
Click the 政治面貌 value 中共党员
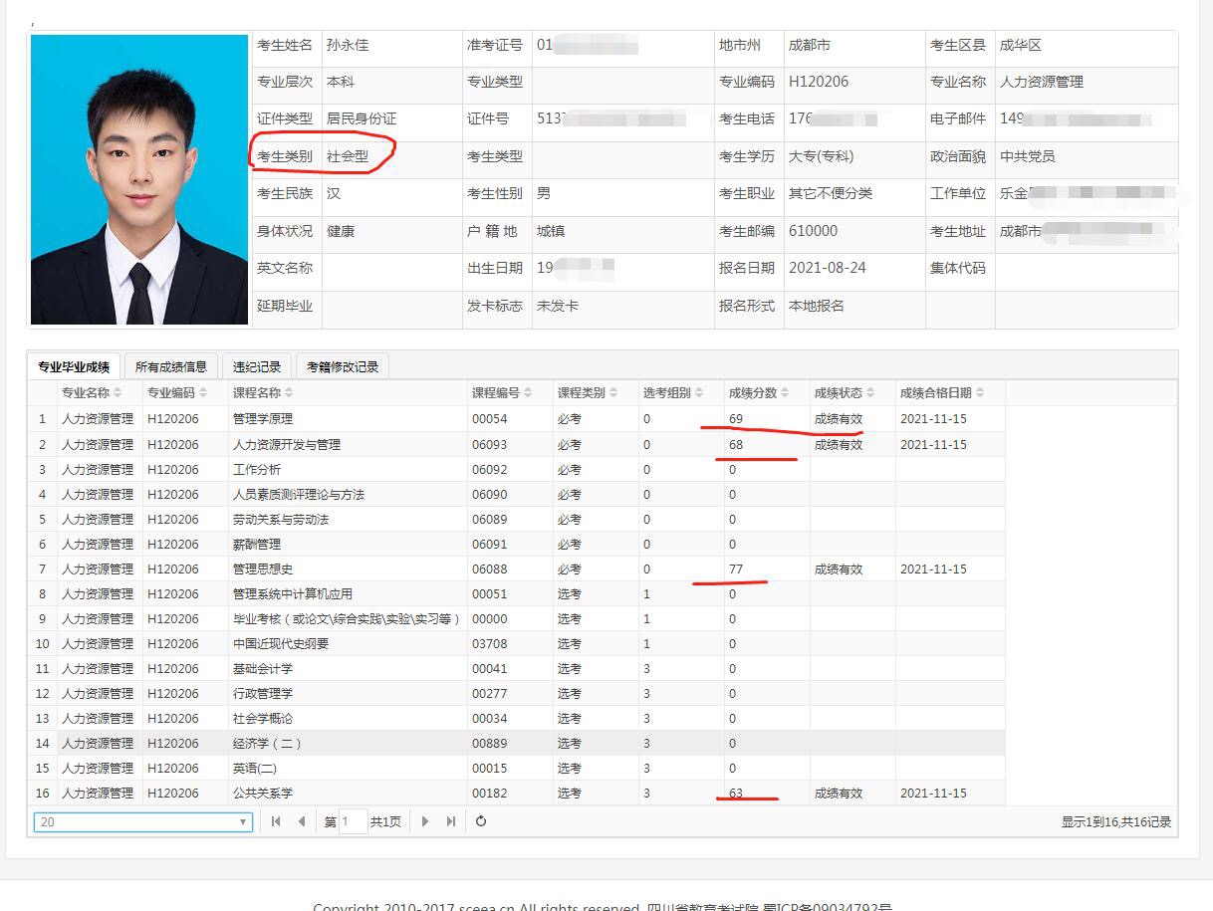(x=1028, y=156)
